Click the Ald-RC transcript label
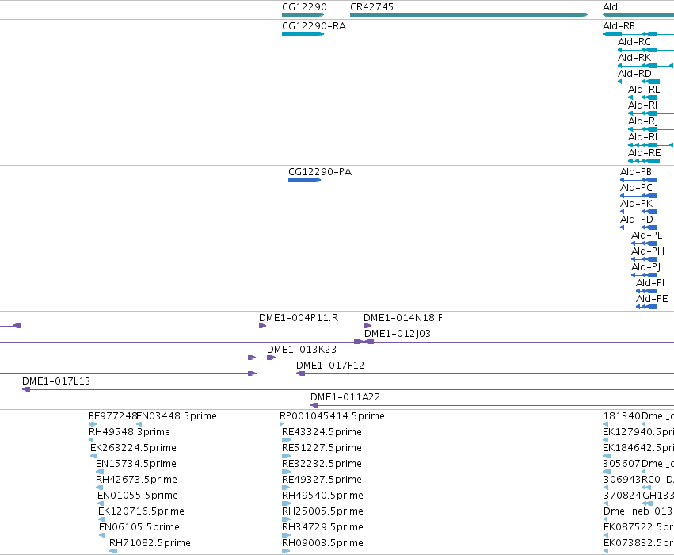 tap(634, 42)
